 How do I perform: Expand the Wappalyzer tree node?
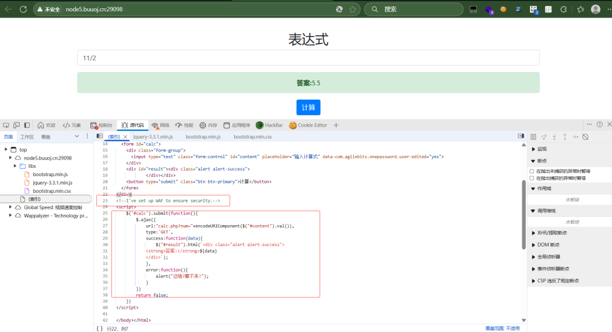pyautogui.click(x=11, y=216)
